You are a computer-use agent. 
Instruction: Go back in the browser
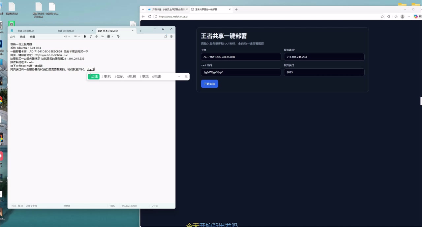click(x=143, y=16)
